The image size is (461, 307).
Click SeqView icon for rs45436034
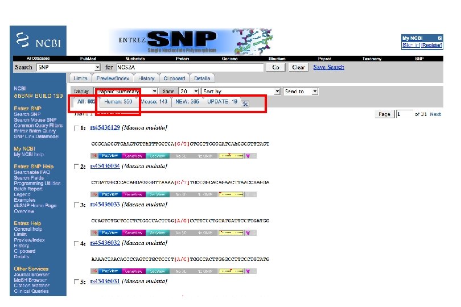[x=157, y=194]
